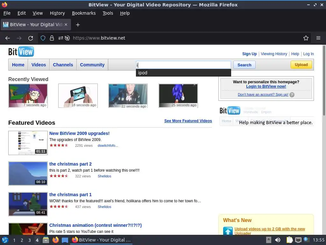Image resolution: width=326 pixels, height=245 pixels.
Task: Open the Help menu in the menu bar
Action: coord(125,13)
